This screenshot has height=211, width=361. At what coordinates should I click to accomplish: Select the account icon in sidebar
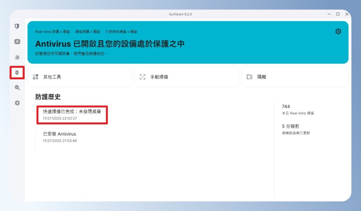tap(17, 41)
